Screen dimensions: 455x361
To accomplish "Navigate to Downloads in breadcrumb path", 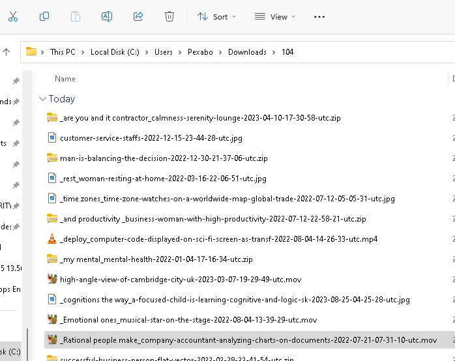I will point(247,52).
